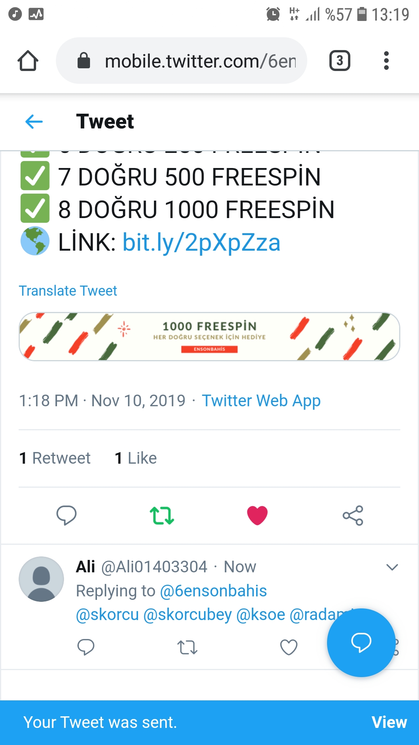Screen dimensions: 419x745
Task: Undo the green retweet on main tweet
Action: click(162, 515)
